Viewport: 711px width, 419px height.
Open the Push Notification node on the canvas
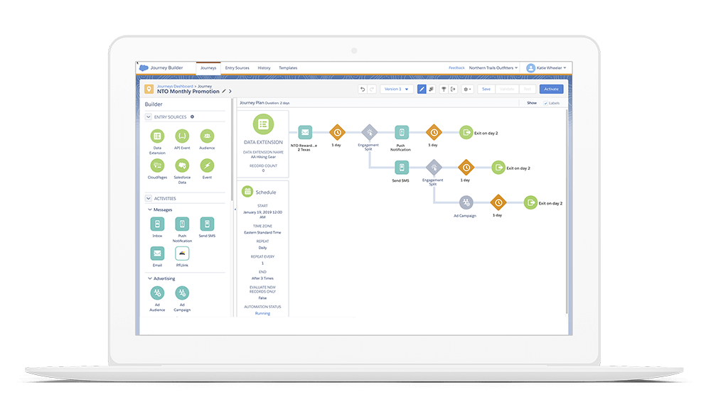(x=401, y=133)
